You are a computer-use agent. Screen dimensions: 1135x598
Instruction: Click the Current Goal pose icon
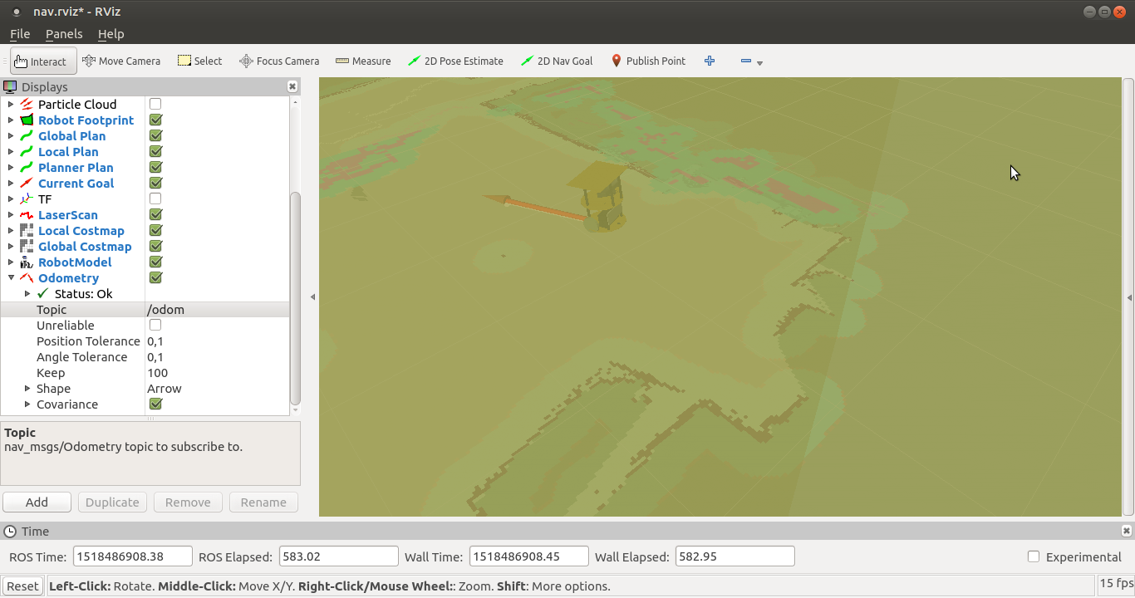point(27,183)
